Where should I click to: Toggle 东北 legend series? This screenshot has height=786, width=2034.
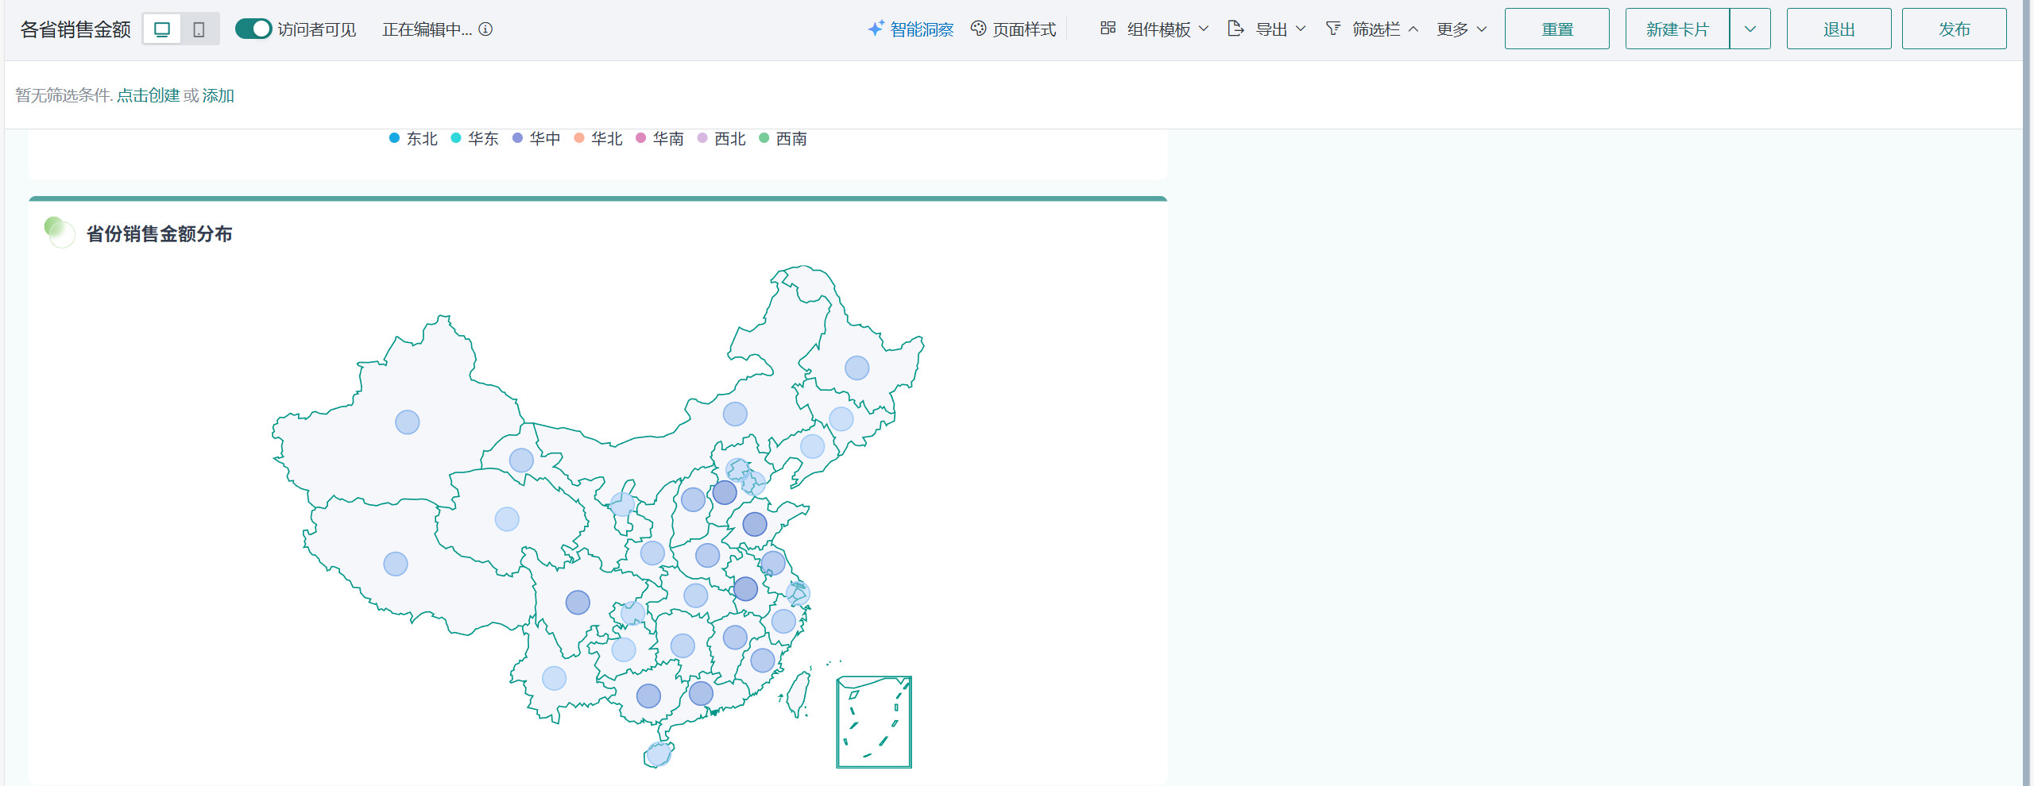pyautogui.click(x=413, y=139)
